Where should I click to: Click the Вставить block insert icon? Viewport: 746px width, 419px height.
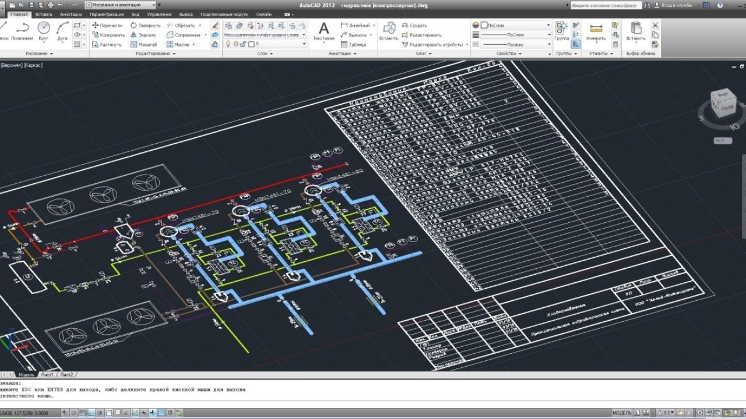point(389,31)
